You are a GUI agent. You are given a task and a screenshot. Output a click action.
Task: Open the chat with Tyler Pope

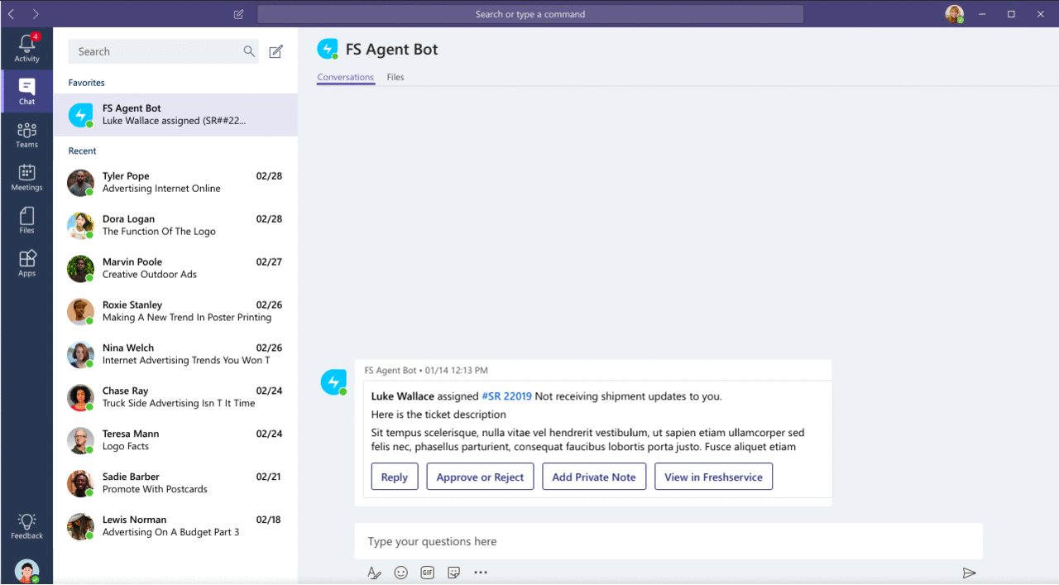(175, 182)
